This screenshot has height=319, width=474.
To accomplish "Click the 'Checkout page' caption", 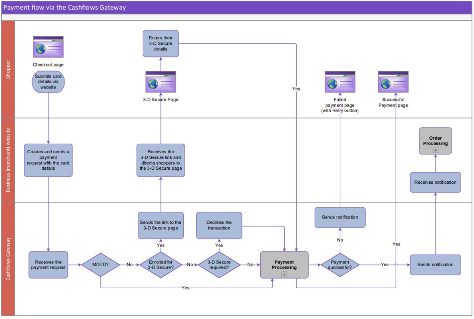I will click(48, 65).
